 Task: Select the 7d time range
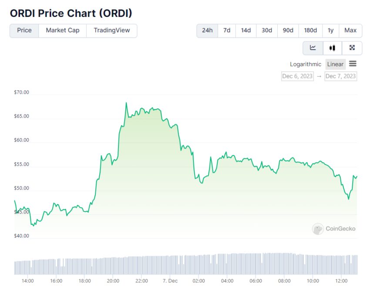[227, 30]
